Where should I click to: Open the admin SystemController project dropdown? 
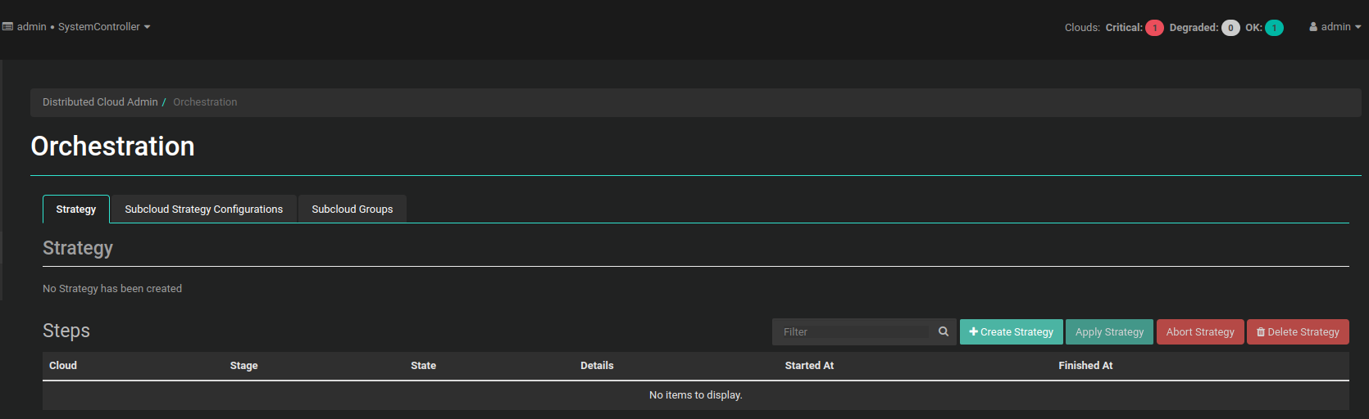point(77,27)
